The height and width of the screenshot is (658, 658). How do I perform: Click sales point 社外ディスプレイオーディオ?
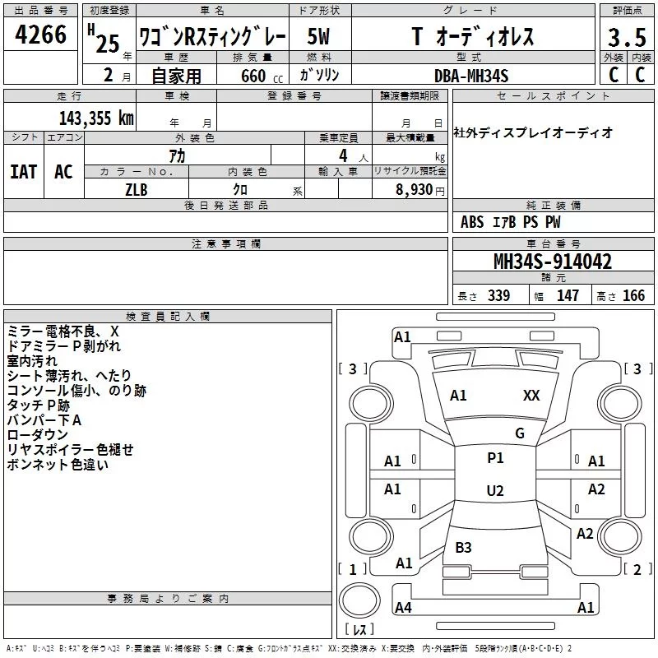tap(533, 132)
